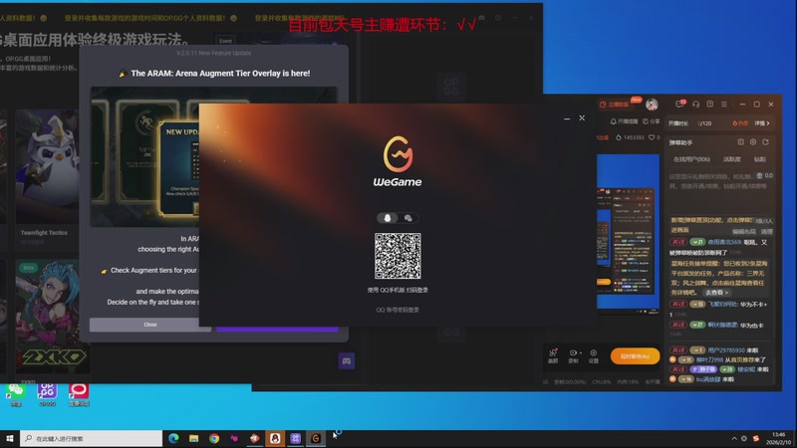
Task: Click the purple chat icon in OP.GG
Action: (x=346, y=361)
